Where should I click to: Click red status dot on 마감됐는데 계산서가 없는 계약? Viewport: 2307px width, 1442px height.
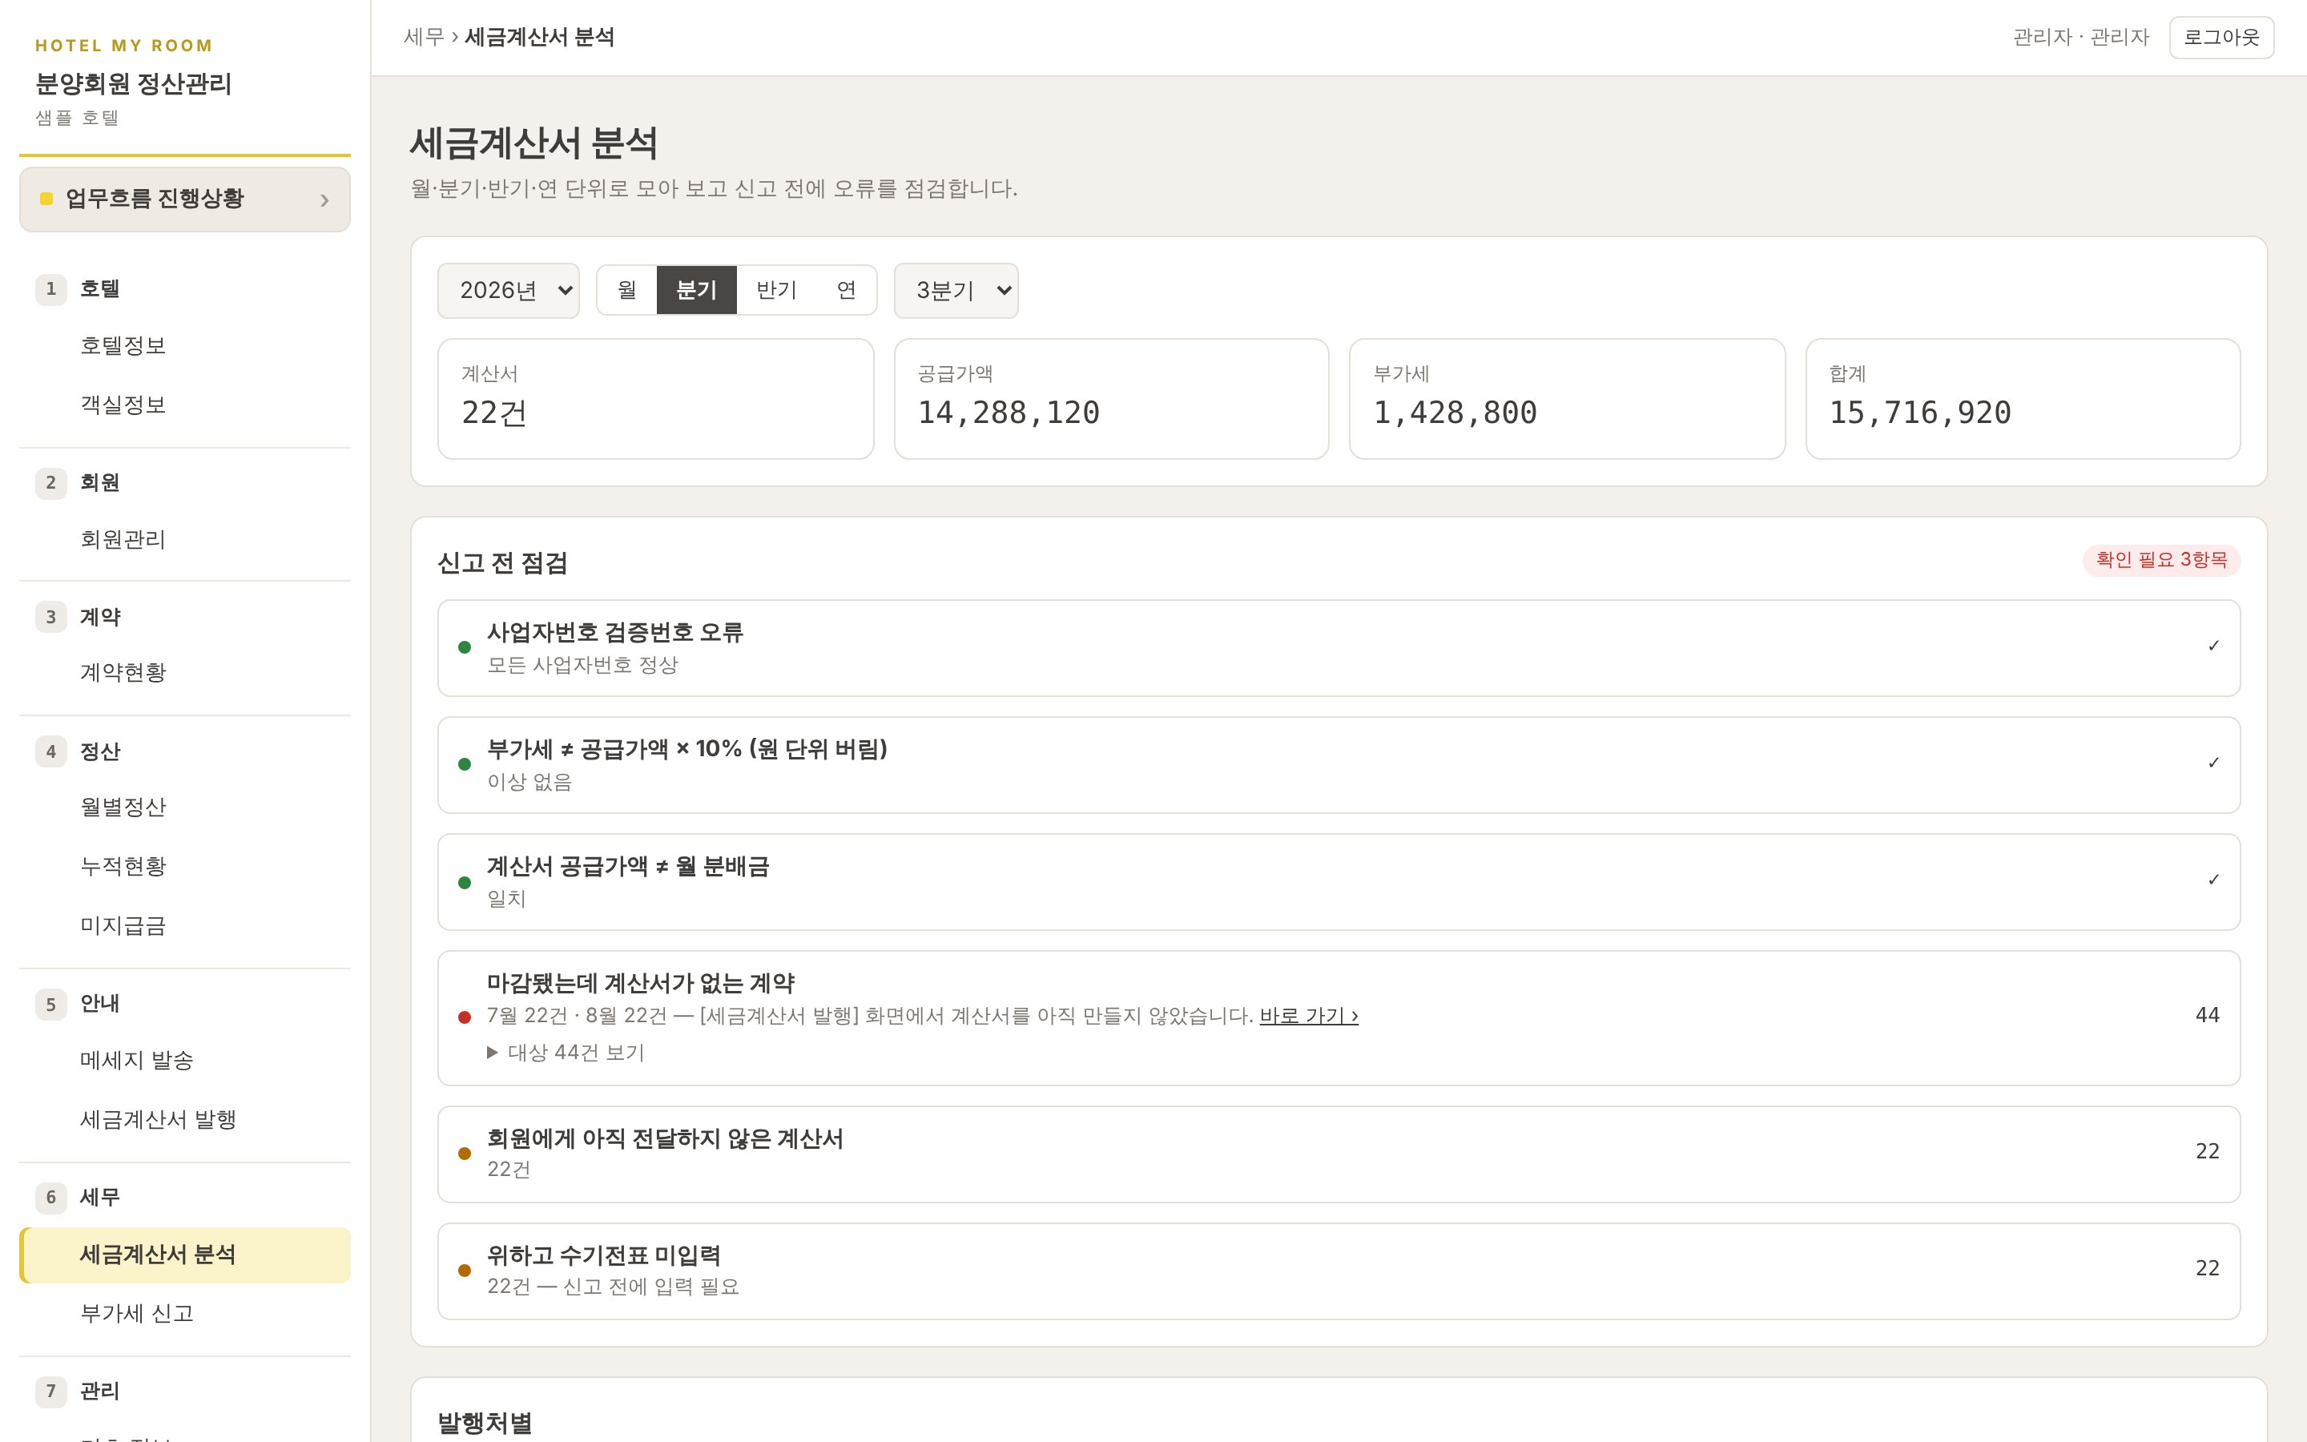coord(465,1017)
